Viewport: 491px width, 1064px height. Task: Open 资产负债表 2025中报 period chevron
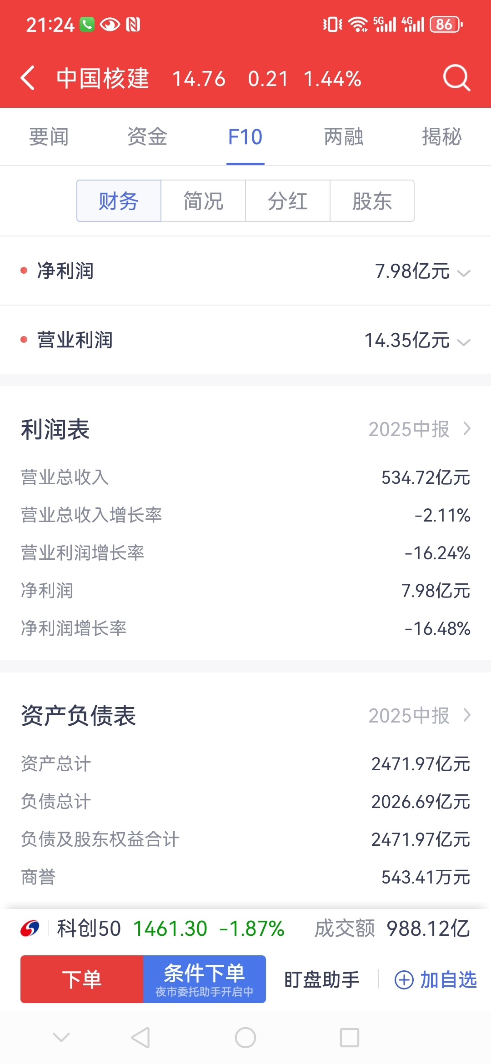coord(467,715)
